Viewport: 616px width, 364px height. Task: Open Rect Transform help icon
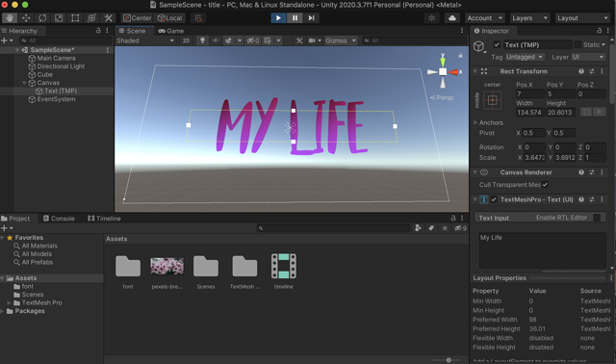(581, 71)
